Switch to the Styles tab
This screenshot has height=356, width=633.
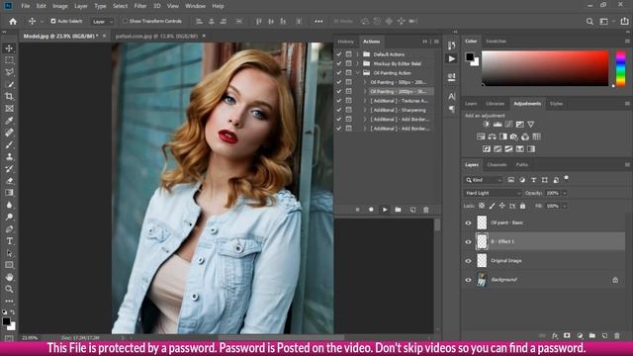[x=556, y=104]
